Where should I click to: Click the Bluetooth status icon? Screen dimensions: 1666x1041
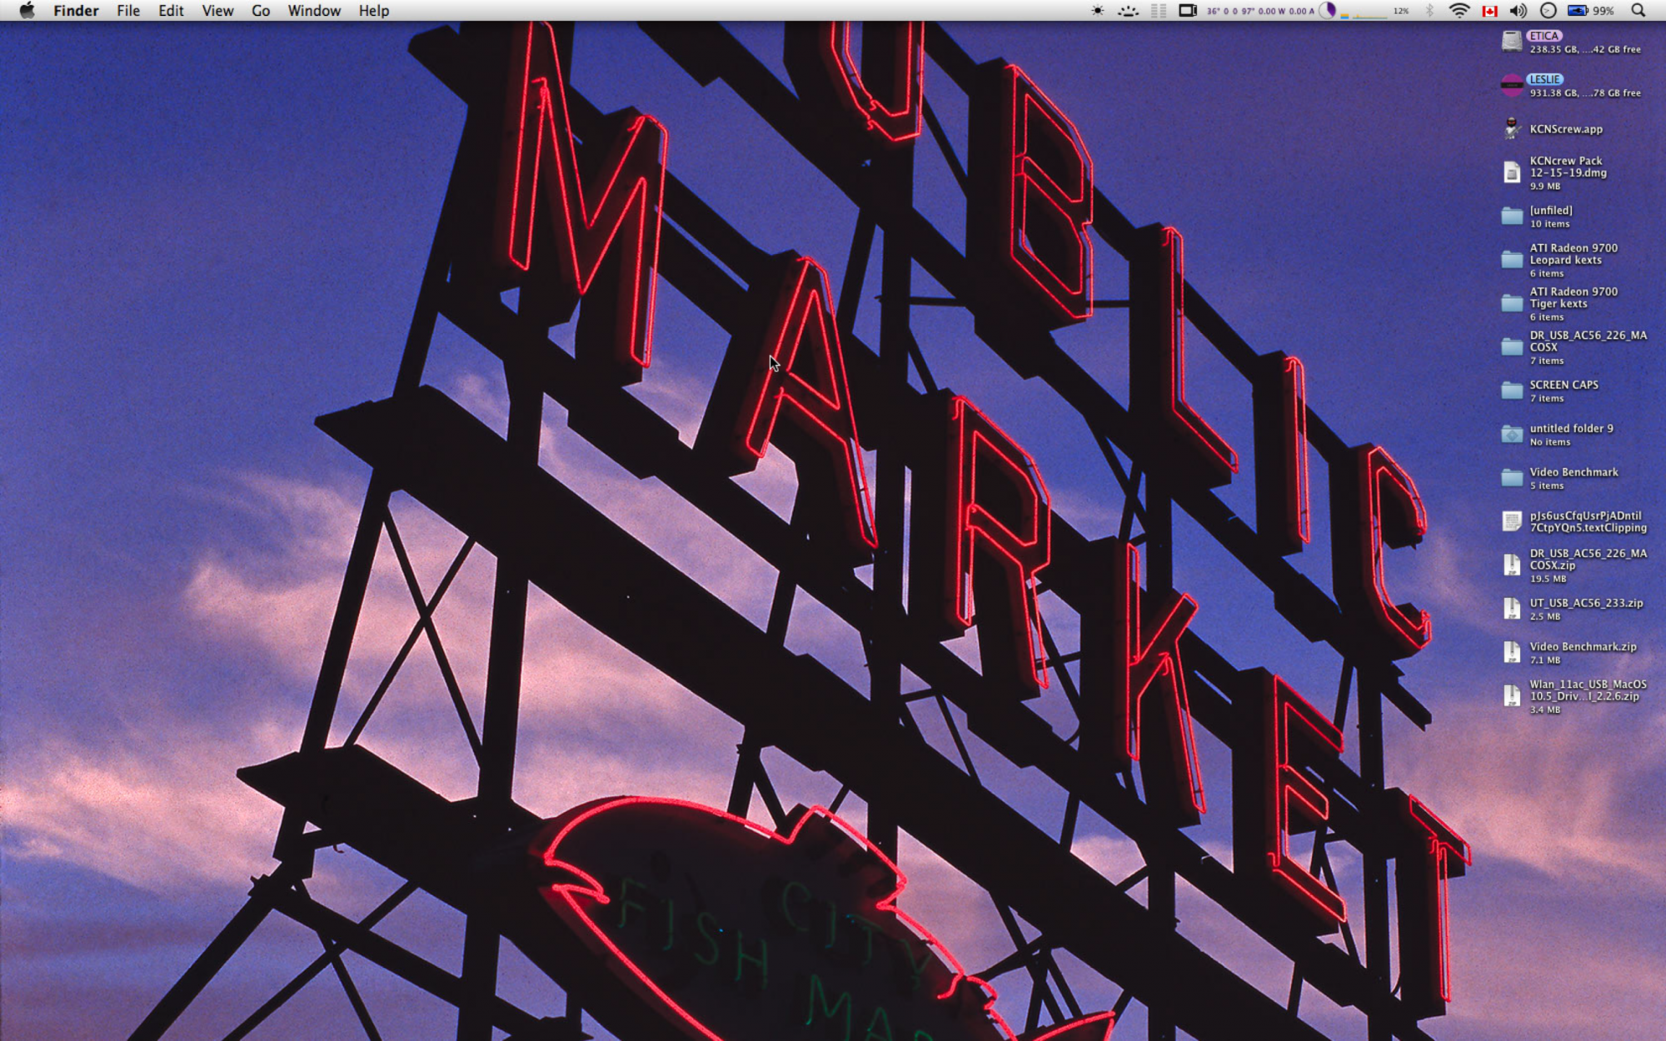click(1430, 11)
